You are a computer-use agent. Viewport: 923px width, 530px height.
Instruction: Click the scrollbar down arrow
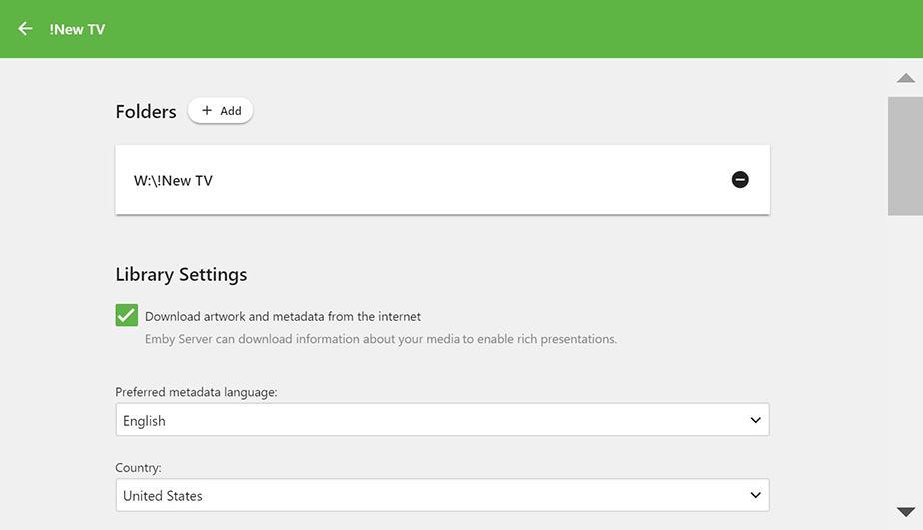pyautogui.click(x=906, y=512)
